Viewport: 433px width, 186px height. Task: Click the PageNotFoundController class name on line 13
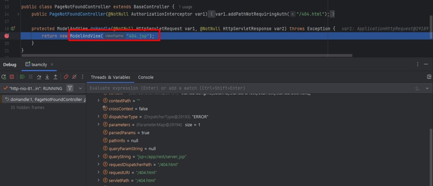coord(83,7)
